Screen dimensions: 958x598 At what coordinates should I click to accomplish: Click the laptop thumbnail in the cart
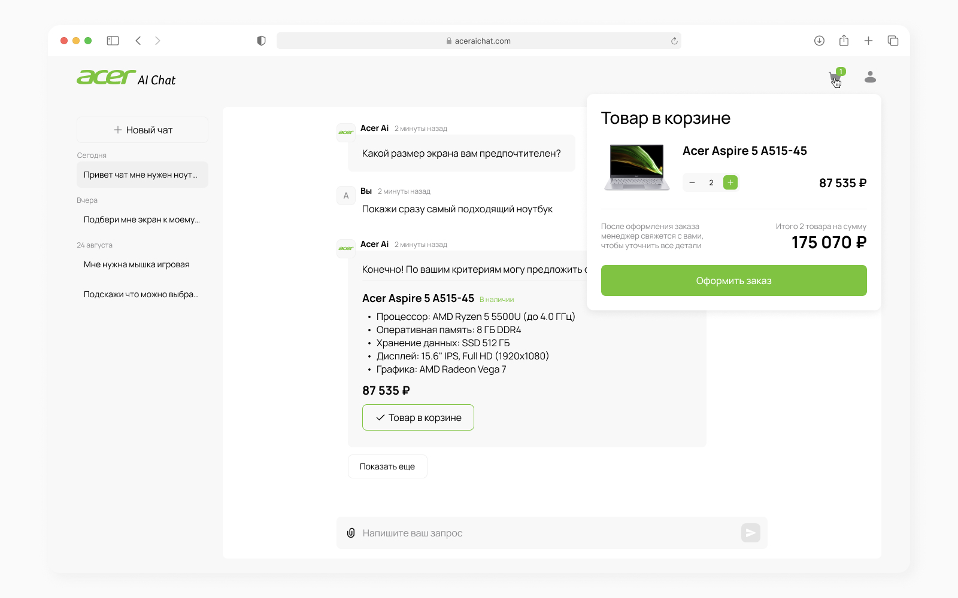[636, 167]
